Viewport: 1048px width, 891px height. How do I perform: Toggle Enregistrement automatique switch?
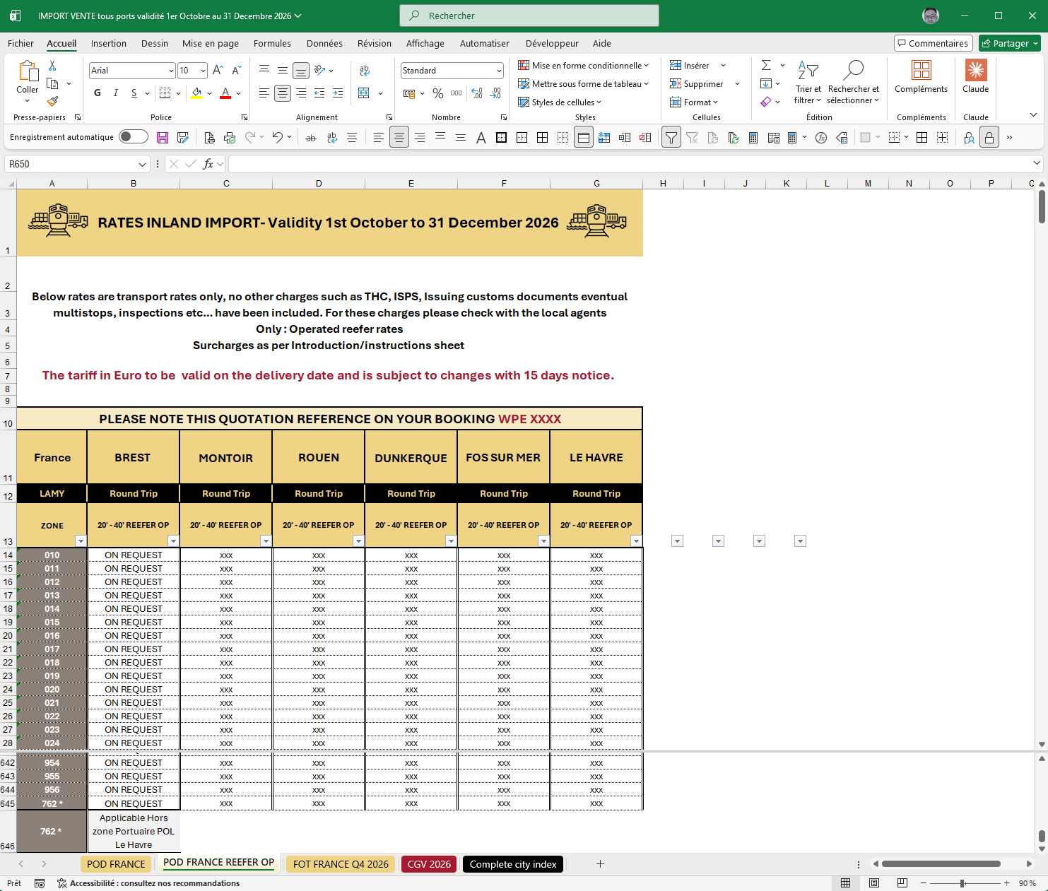click(134, 137)
